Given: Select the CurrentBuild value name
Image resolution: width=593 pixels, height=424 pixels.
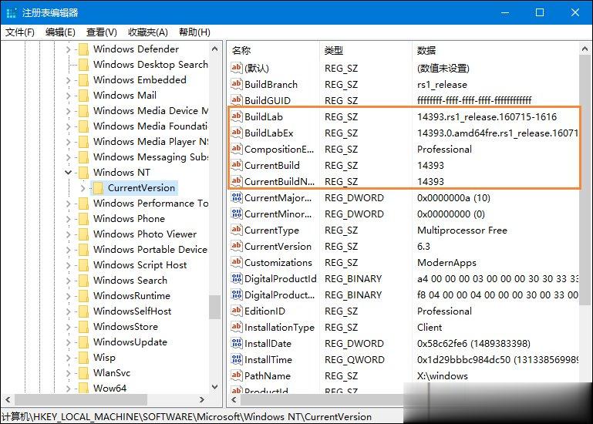Looking at the screenshot, I should pos(272,165).
